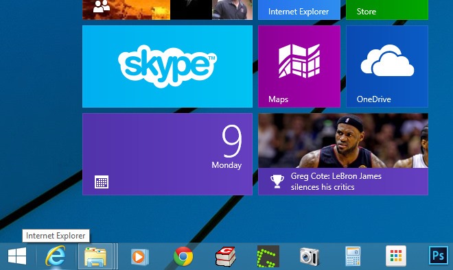Screen dimensions: 453x270
Task: Open the Internet Explorer start tile
Action: pos(299,10)
